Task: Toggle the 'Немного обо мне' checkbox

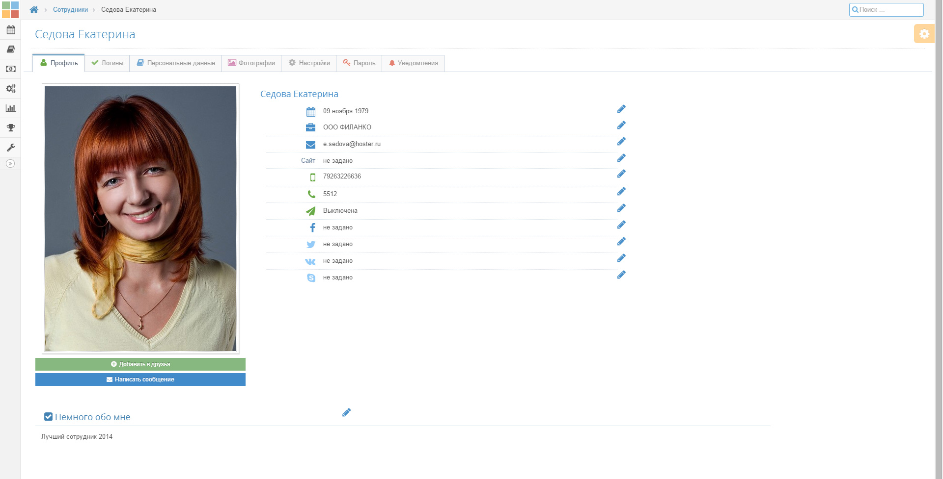Action: [48, 417]
